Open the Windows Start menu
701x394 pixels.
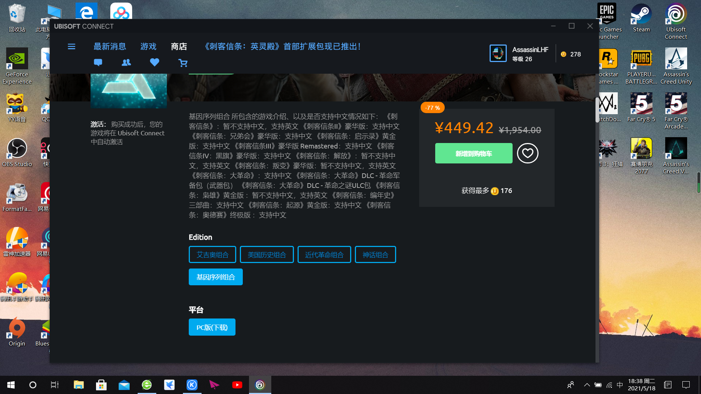click(11, 385)
